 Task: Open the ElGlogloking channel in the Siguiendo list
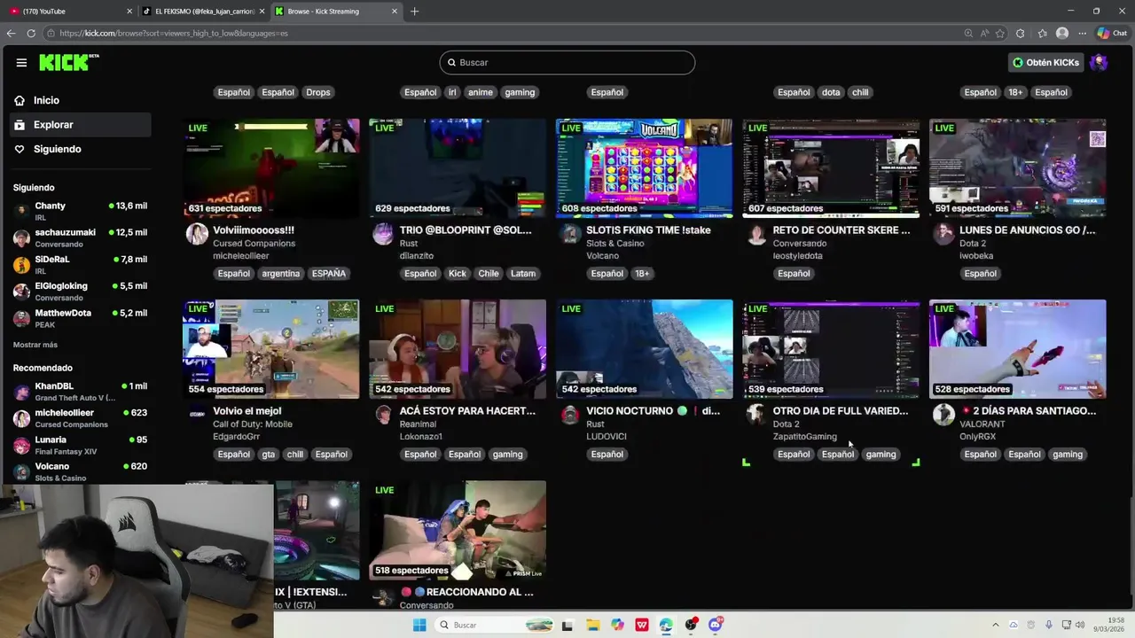(x=80, y=292)
